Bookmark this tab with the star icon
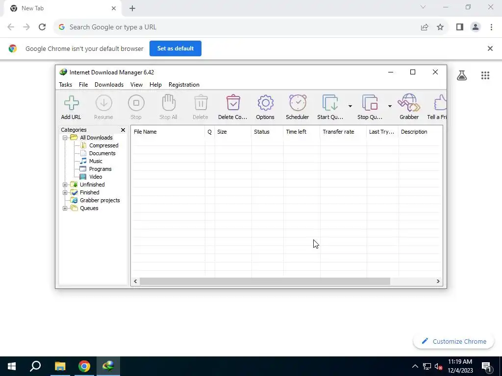Screen dimensions: 502x376 coord(440,27)
